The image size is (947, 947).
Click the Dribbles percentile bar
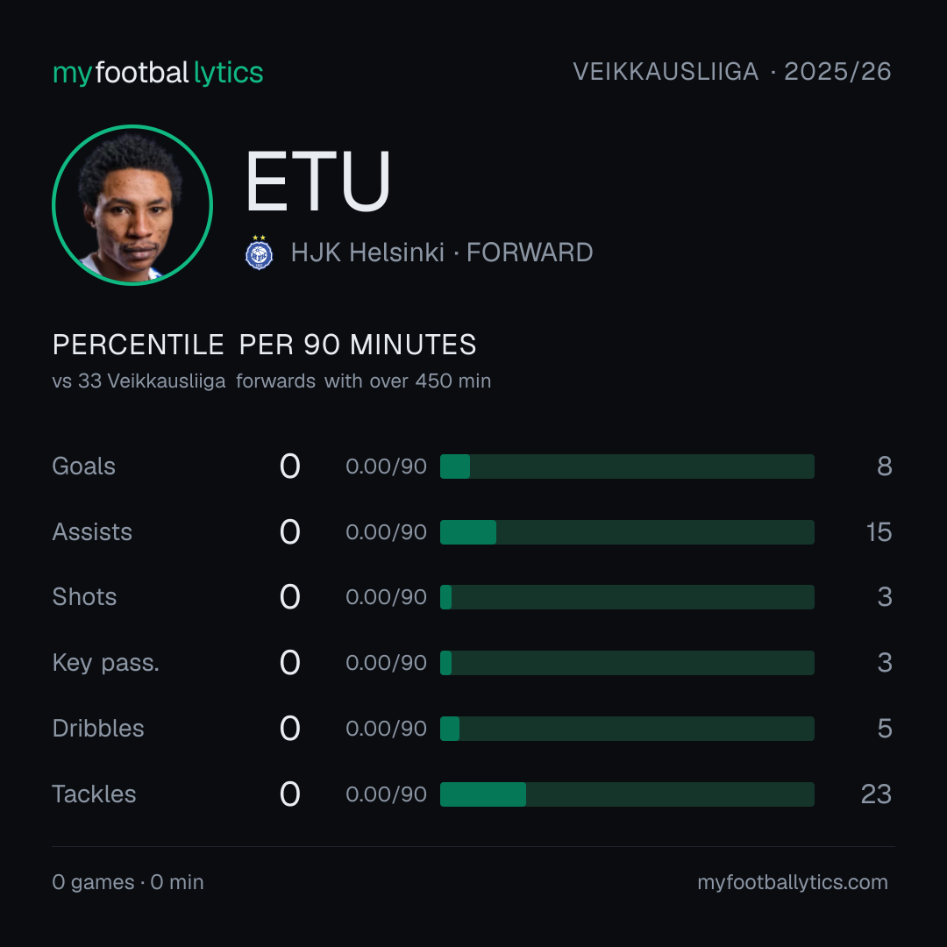[627, 729]
